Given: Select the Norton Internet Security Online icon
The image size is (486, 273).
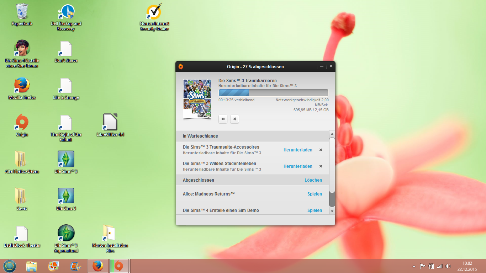Looking at the screenshot, I should [154, 18].
